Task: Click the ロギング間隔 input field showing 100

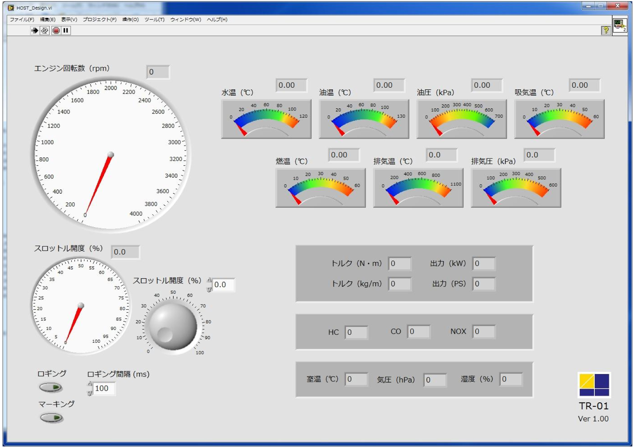Action: [104, 389]
